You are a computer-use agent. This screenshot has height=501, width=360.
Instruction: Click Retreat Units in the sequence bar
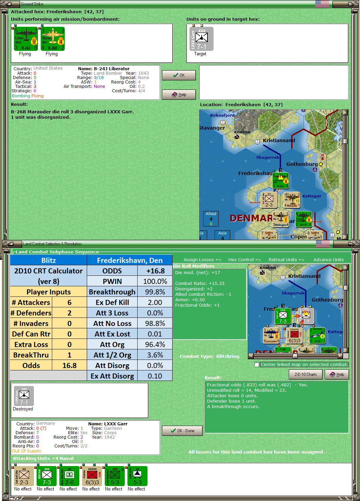(x=286, y=259)
